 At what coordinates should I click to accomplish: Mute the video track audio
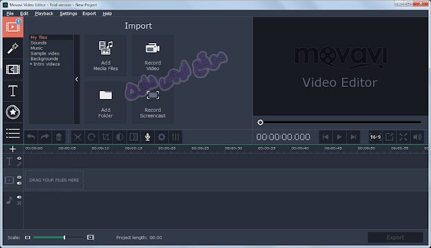20,183
